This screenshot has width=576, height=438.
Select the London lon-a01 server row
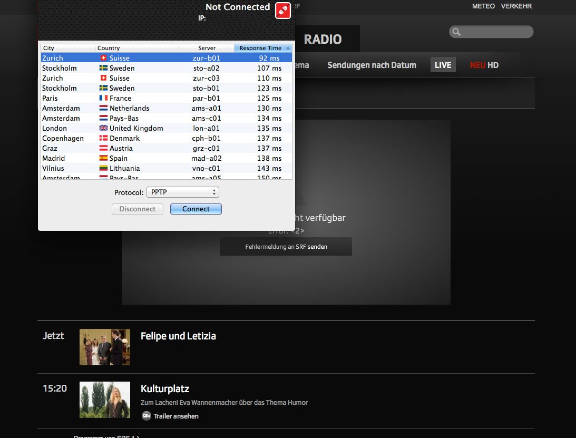coord(167,128)
